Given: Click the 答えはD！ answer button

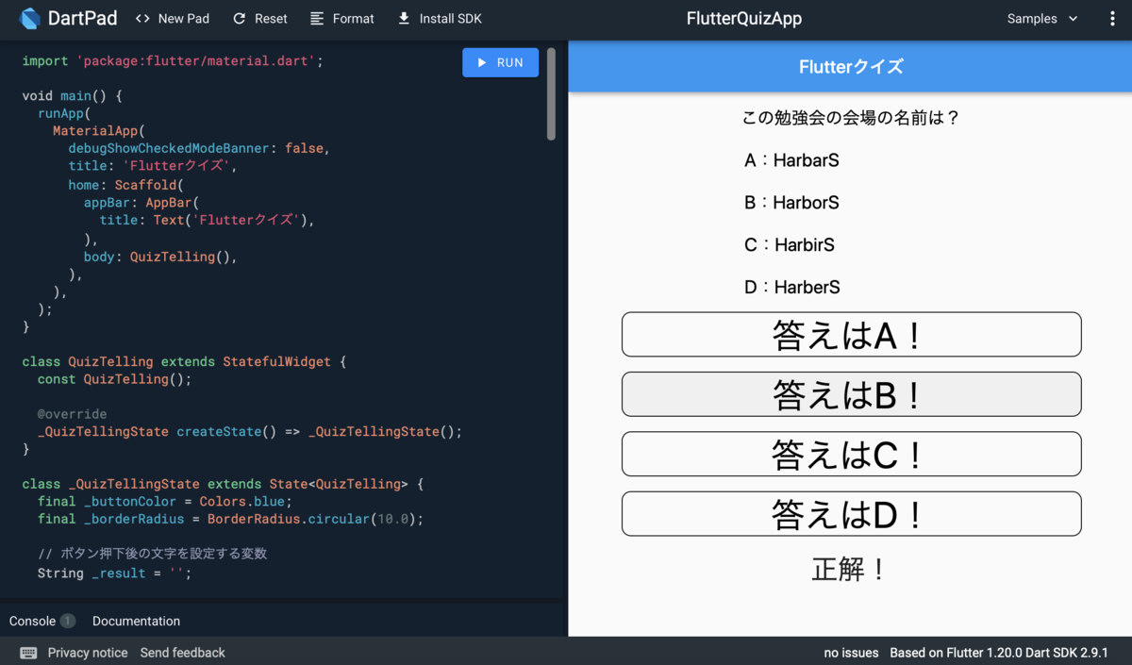Looking at the screenshot, I should tap(851, 514).
